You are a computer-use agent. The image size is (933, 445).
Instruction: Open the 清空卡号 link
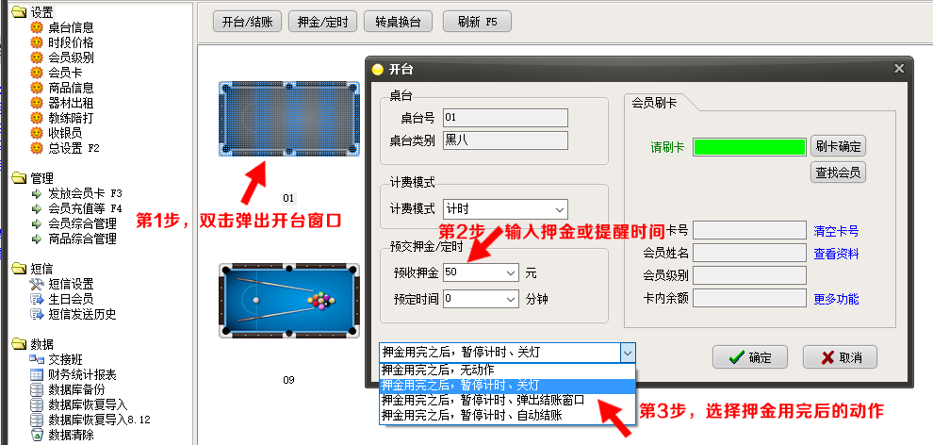[x=836, y=231]
